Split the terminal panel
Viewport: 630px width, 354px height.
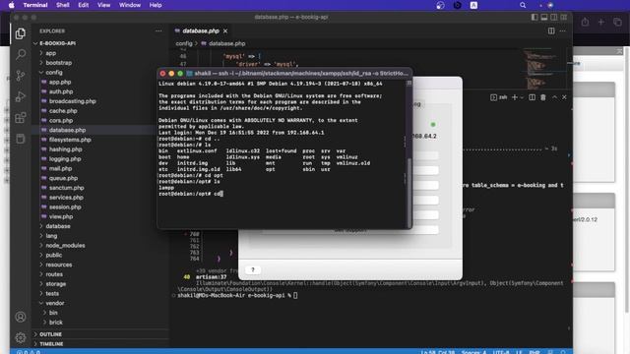pyautogui.click(x=532, y=97)
